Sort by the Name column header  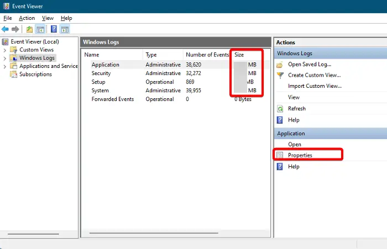point(112,55)
